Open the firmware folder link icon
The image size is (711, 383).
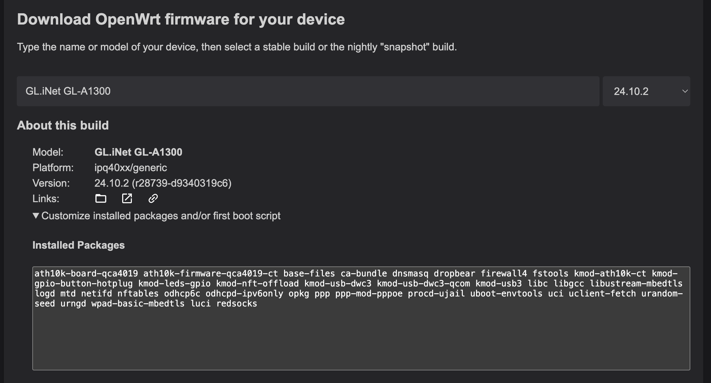coord(101,198)
